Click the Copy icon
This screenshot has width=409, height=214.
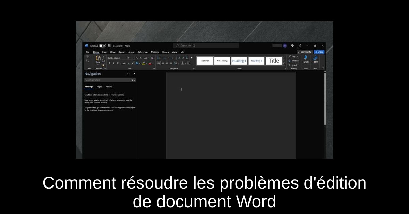[103, 61]
